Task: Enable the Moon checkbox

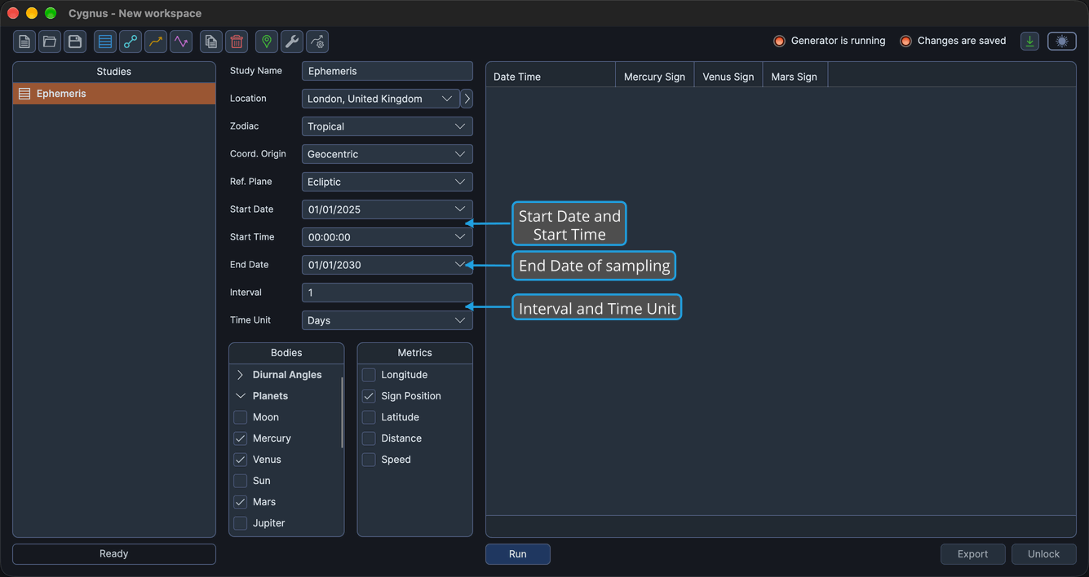Action: tap(241, 417)
